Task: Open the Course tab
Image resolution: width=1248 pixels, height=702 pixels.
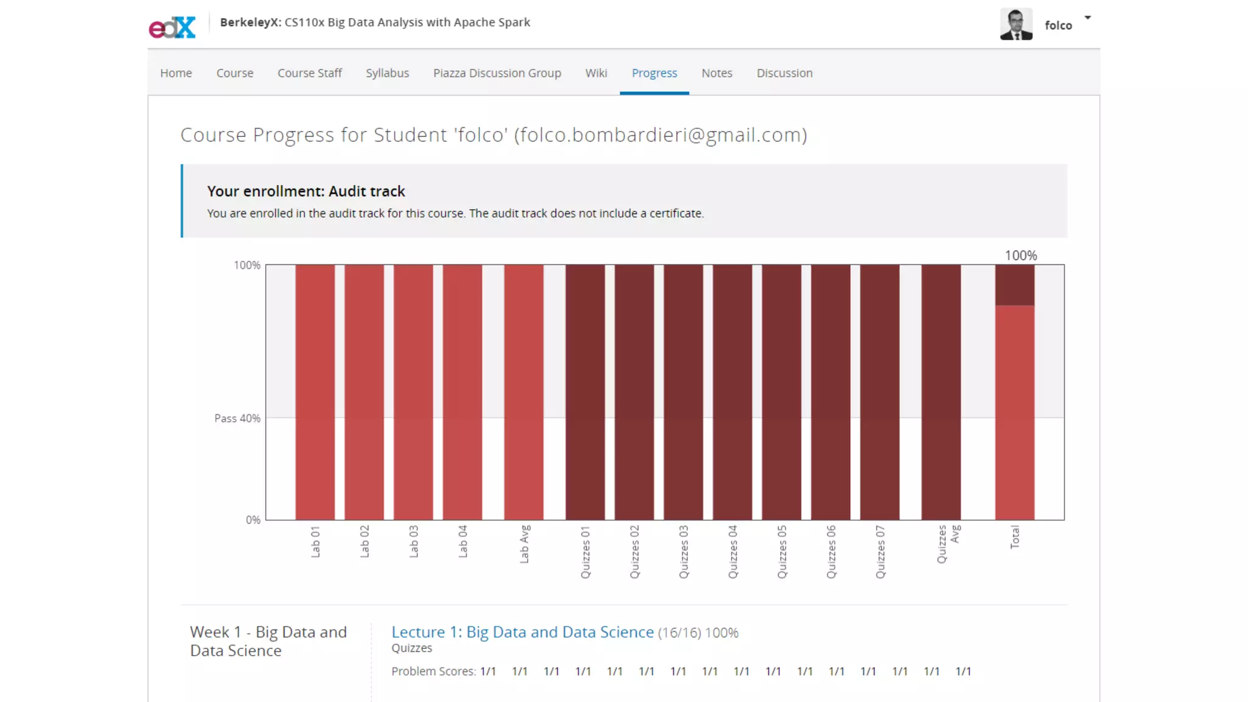Action: 235,73
